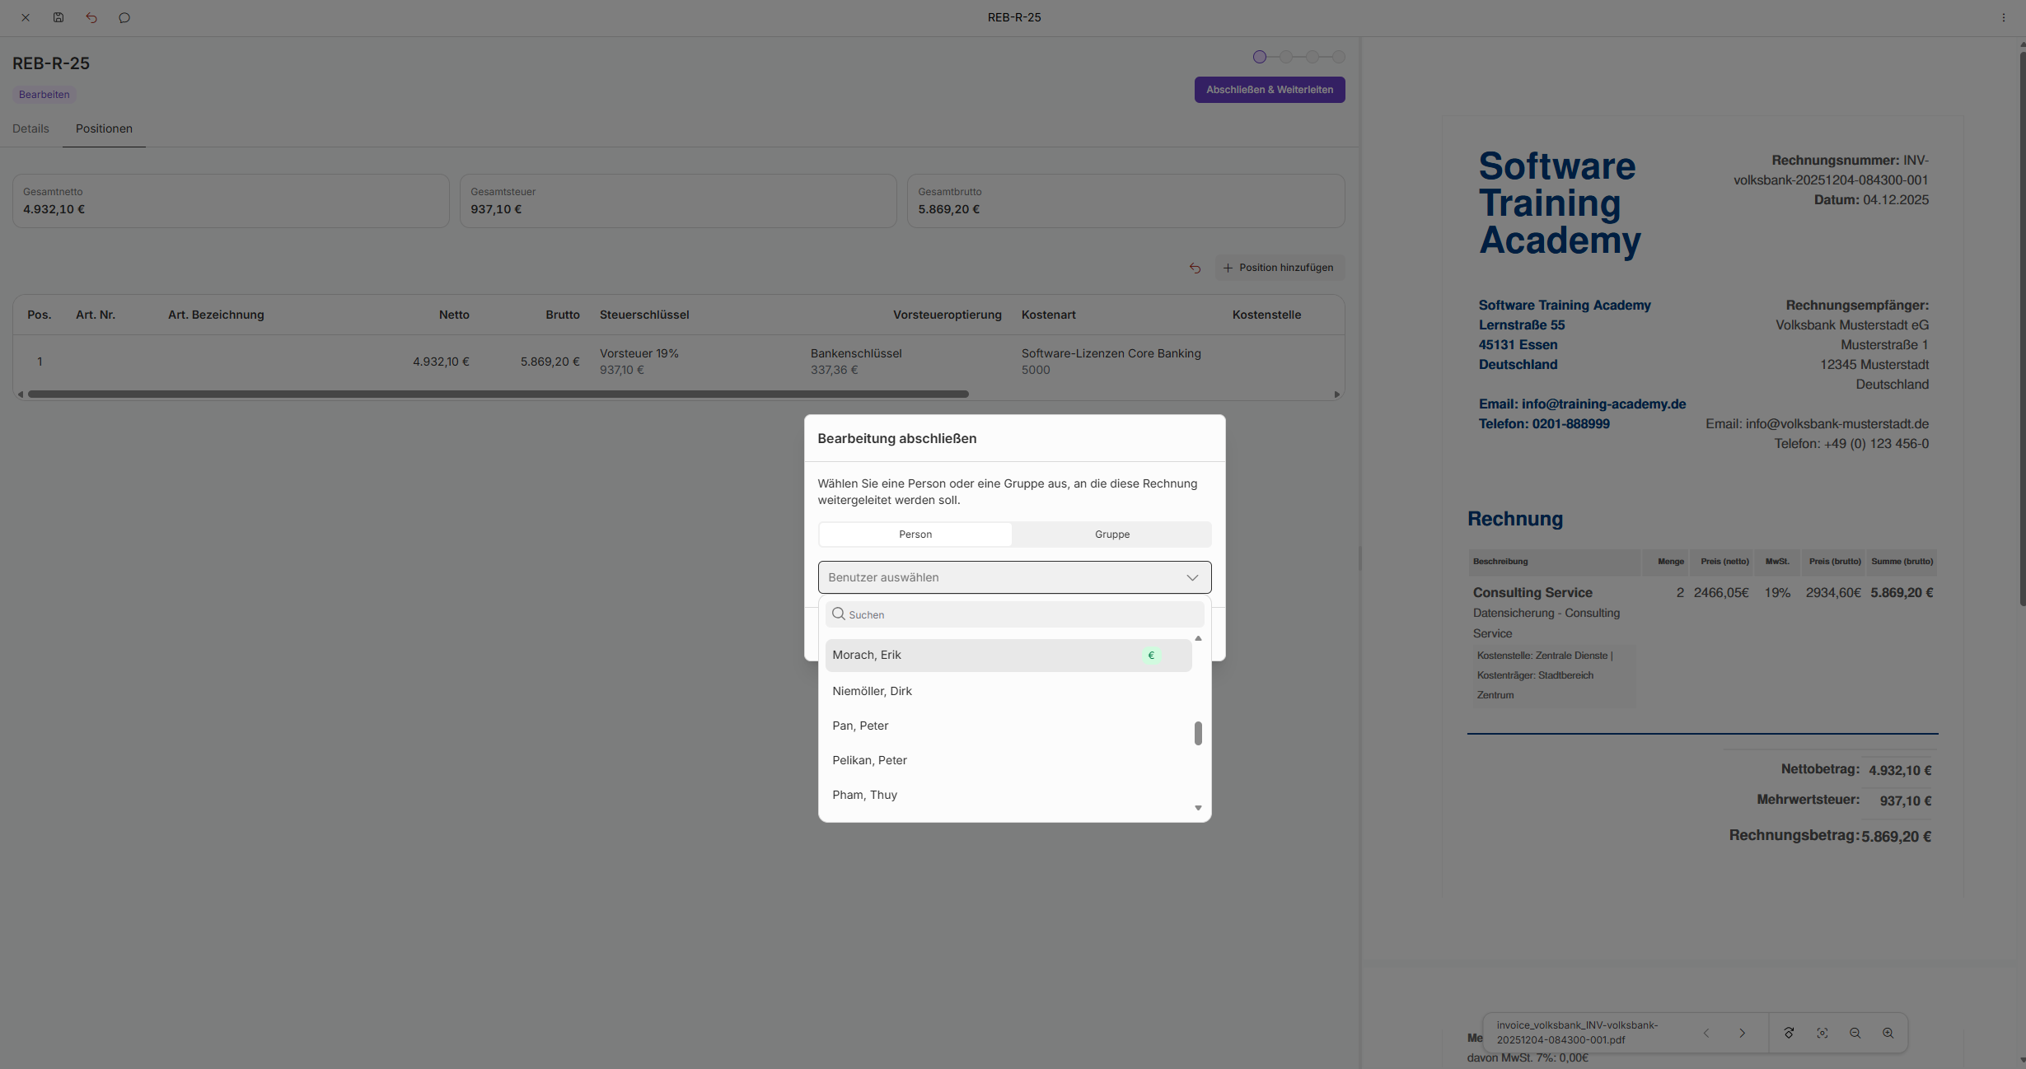Switch to the Gruppe toggle option
Image resolution: width=2026 pixels, height=1069 pixels.
pyautogui.click(x=1111, y=534)
